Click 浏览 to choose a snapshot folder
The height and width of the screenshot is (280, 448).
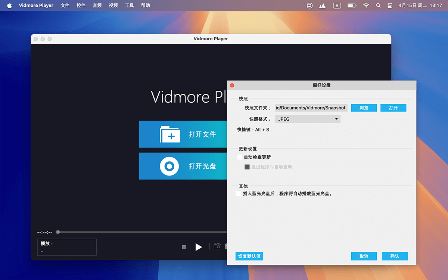(364, 108)
